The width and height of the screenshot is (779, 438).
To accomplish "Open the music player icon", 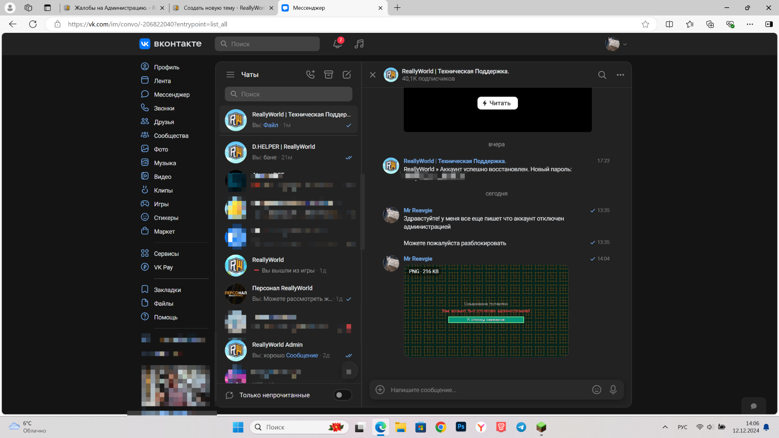I will coord(359,44).
